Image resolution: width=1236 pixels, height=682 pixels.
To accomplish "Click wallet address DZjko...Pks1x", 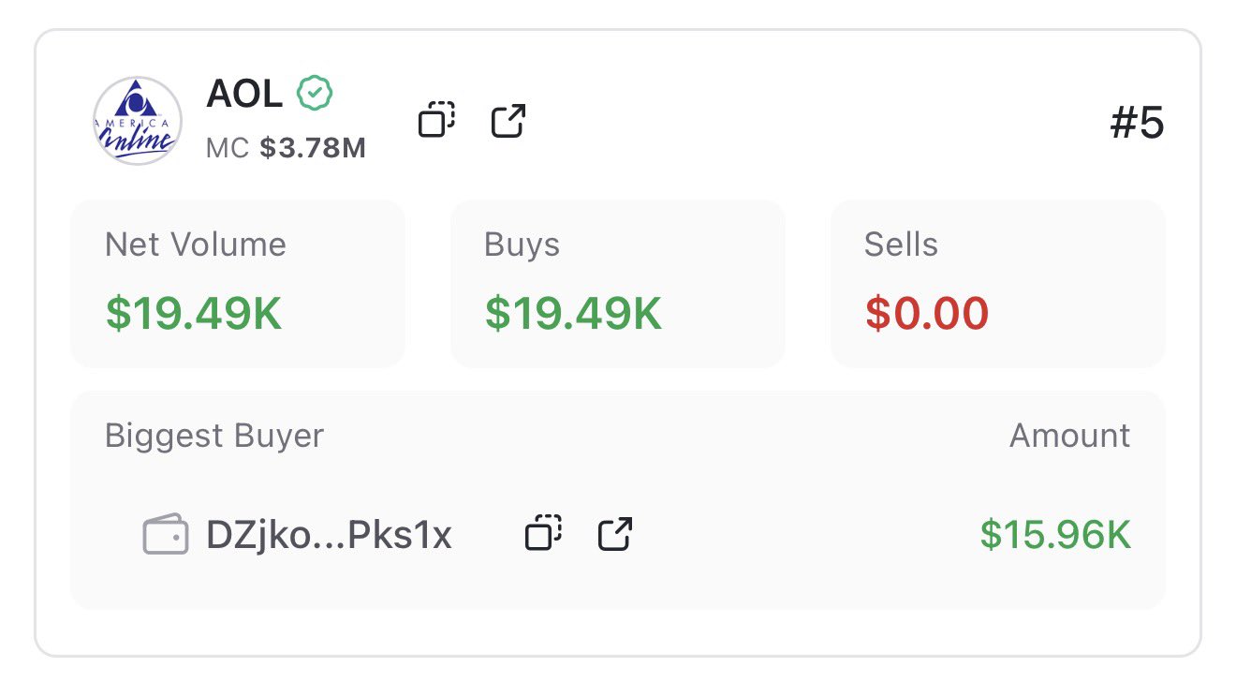I will pos(329,535).
